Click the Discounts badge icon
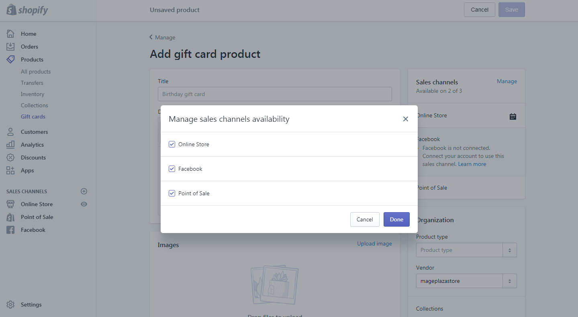The height and width of the screenshot is (317, 578). tap(10, 157)
